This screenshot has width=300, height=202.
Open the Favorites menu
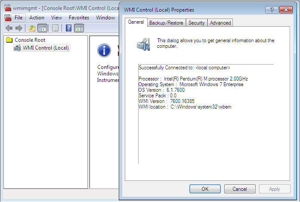point(79,18)
